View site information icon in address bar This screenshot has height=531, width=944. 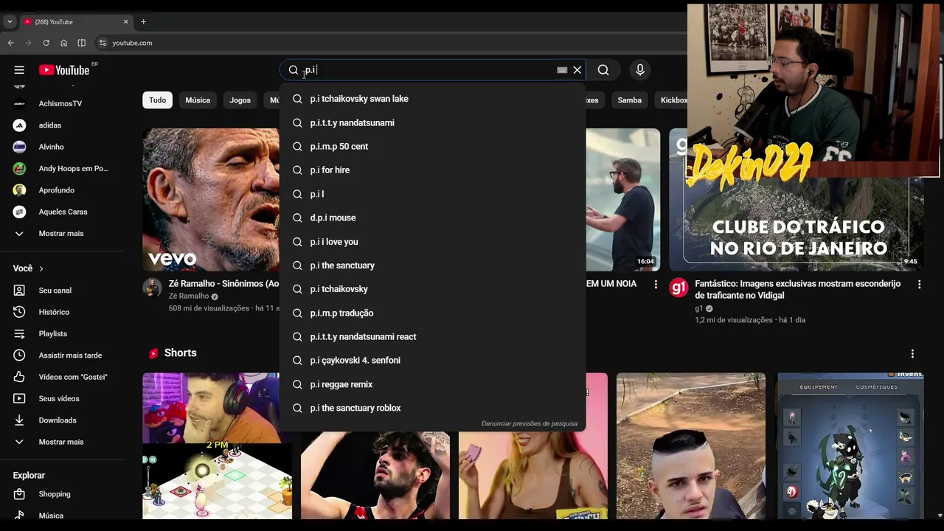[103, 43]
